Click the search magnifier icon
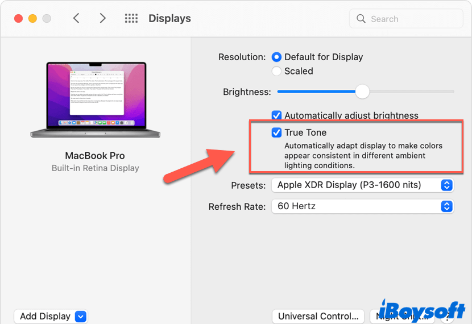Viewport: 472px width, 324px height. (x=361, y=19)
